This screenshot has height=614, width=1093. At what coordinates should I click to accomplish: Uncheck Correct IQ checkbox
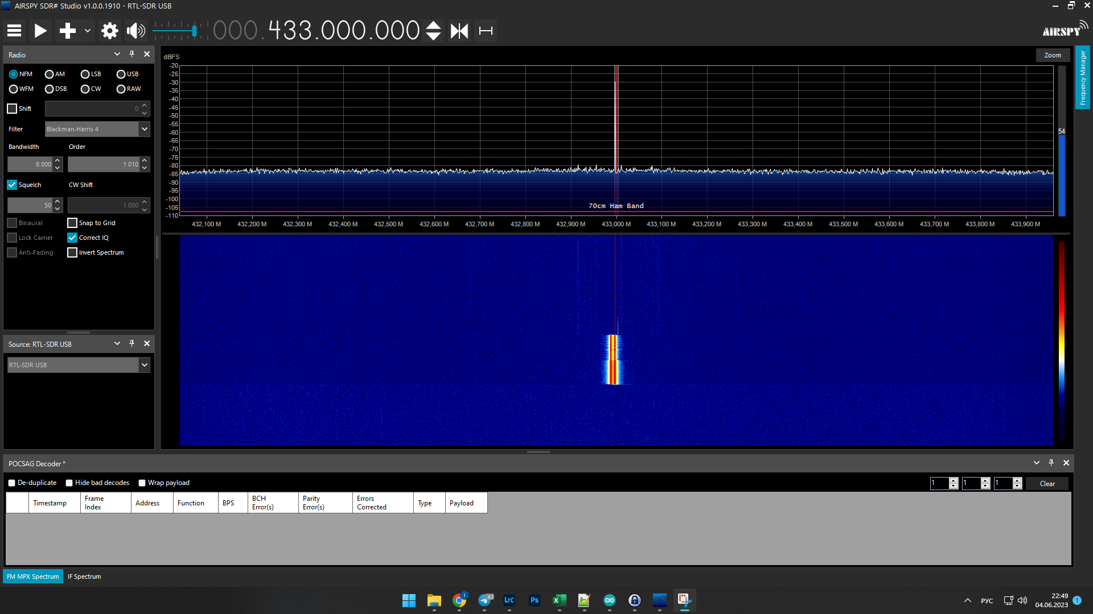pyautogui.click(x=72, y=238)
